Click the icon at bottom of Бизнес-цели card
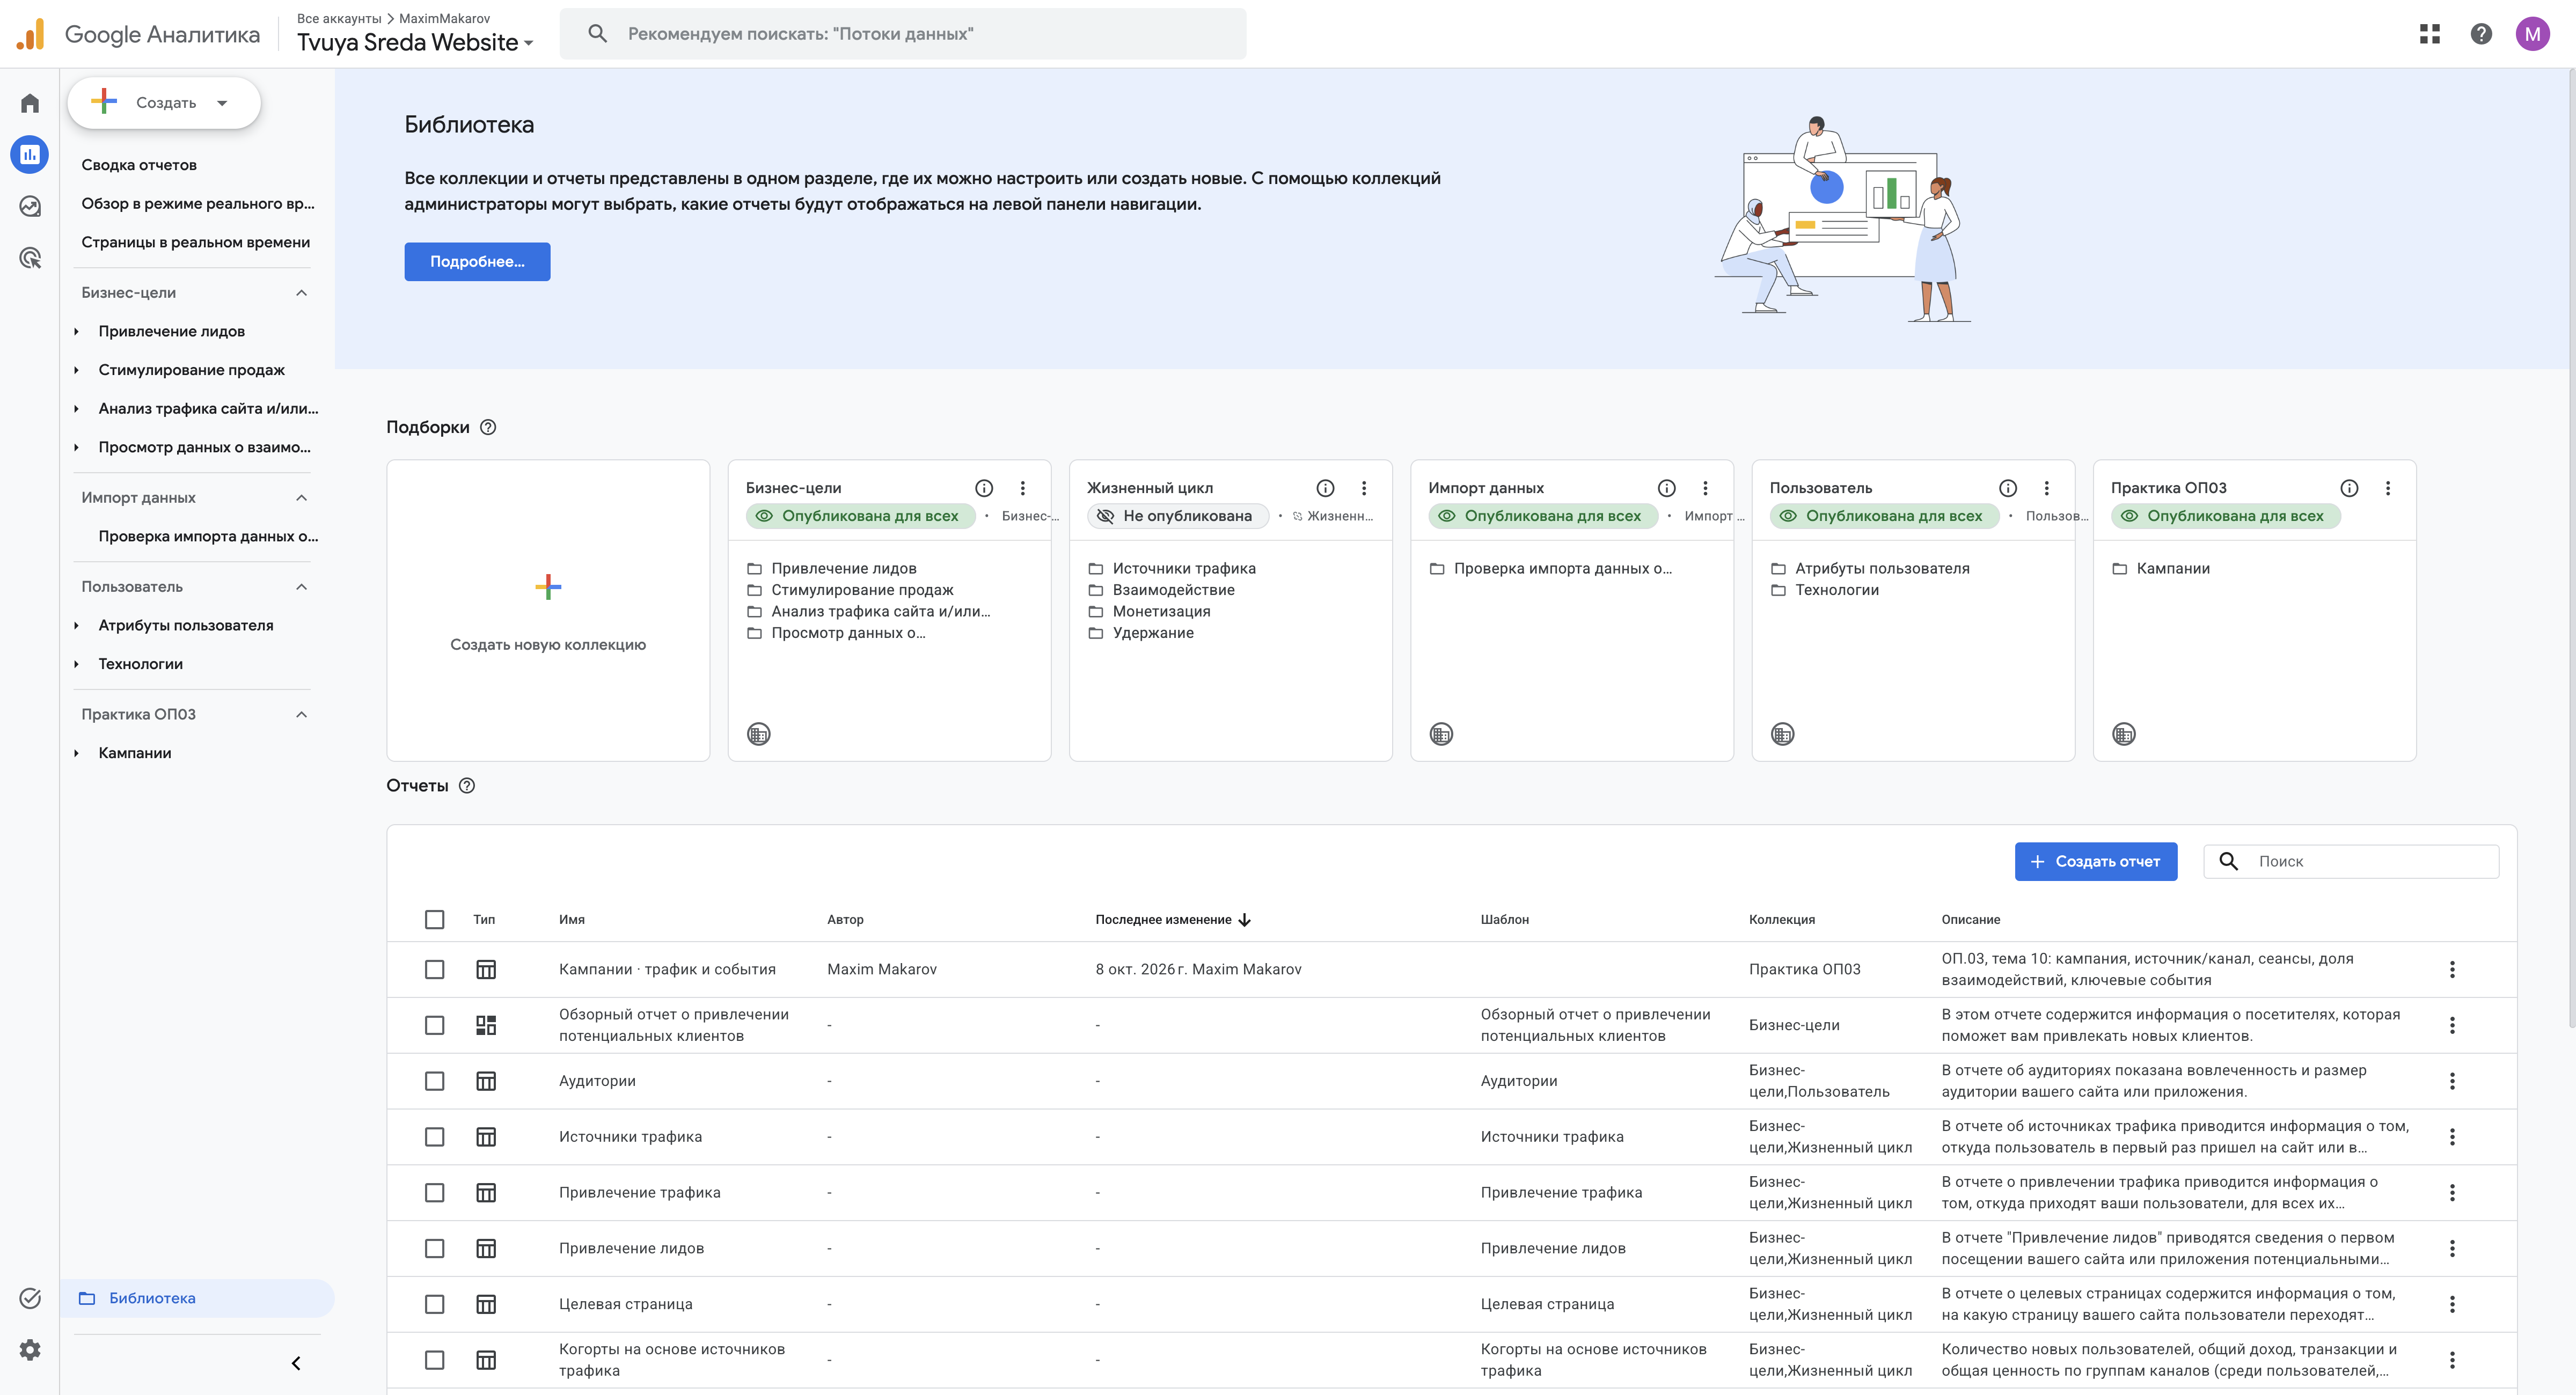 click(x=759, y=734)
